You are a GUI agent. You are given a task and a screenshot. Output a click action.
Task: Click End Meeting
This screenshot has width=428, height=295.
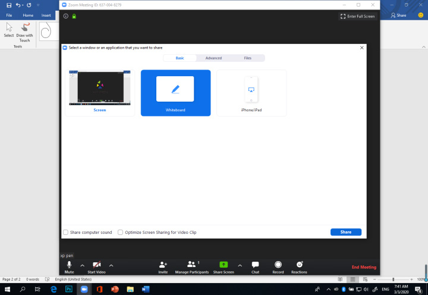[364, 267]
